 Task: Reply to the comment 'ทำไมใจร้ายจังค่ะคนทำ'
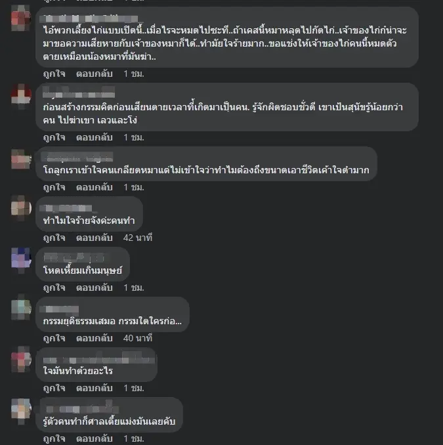click(x=95, y=238)
